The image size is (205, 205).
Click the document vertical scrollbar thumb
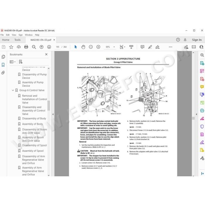[x=193, y=118]
